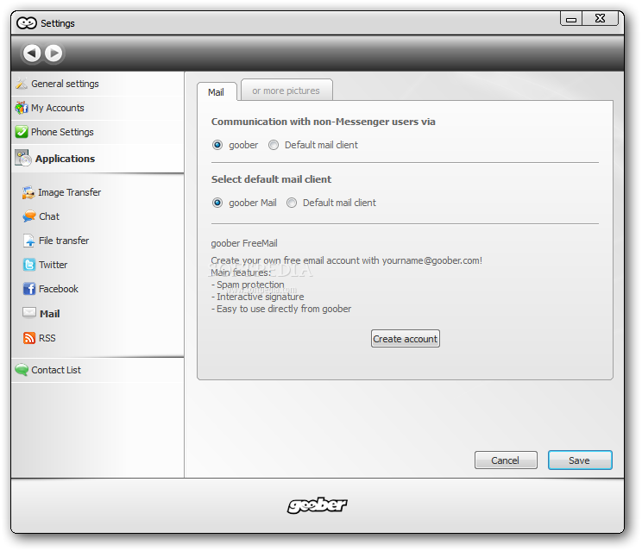Click 'Select default mail client' heading
Image resolution: width=642 pixels, height=551 pixels.
271,179
